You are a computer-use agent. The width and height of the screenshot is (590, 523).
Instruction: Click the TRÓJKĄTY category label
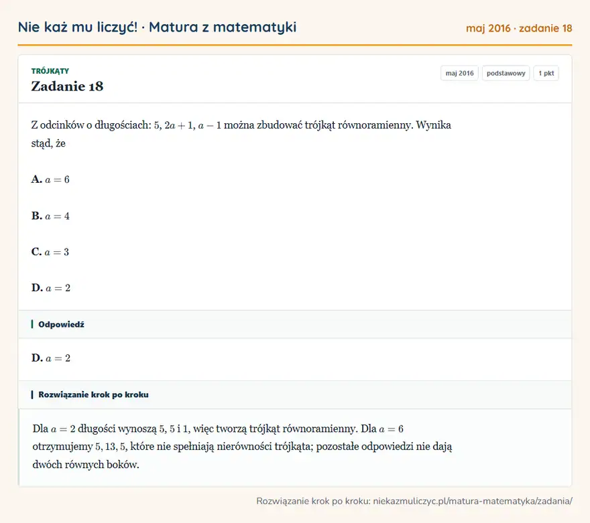tap(50, 71)
